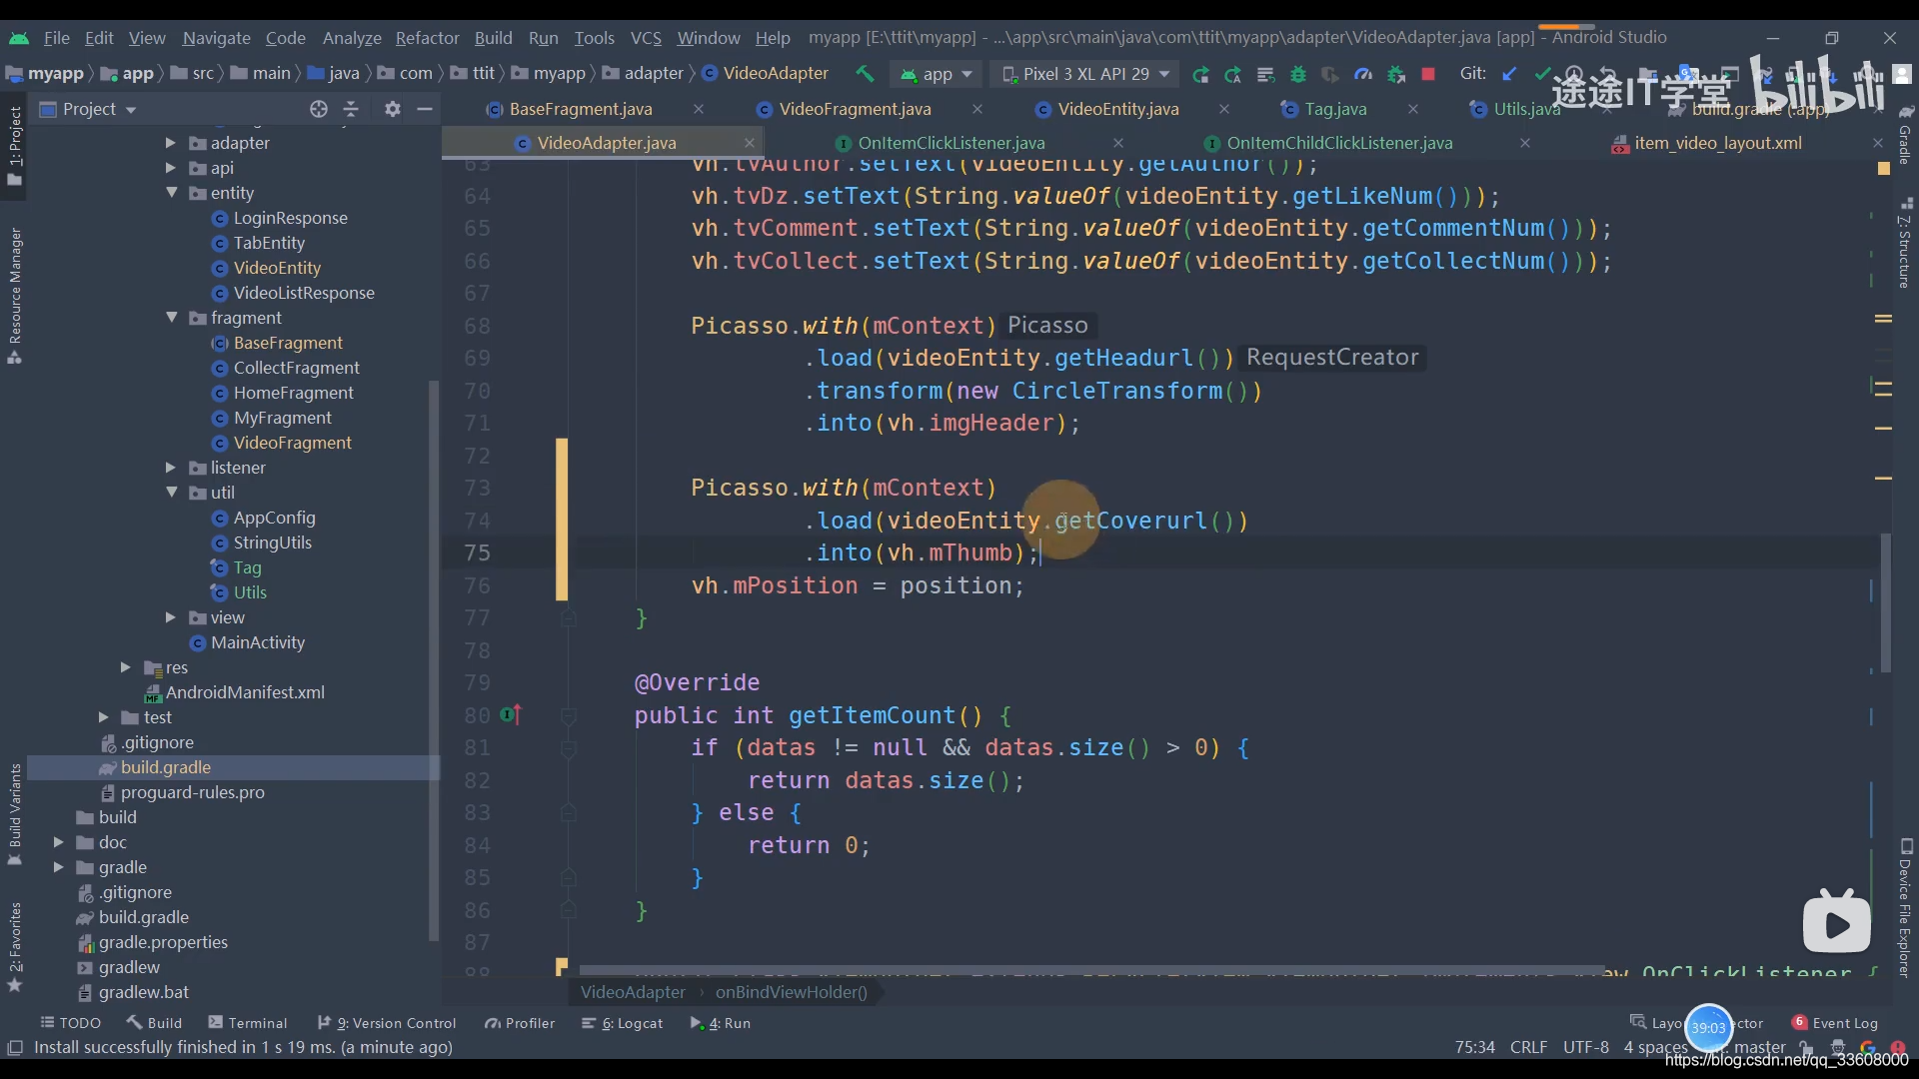Click the Make Project hammer icon
This screenshot has width=1919, height=1079.
pyautogui.click(x=866, y=74)
